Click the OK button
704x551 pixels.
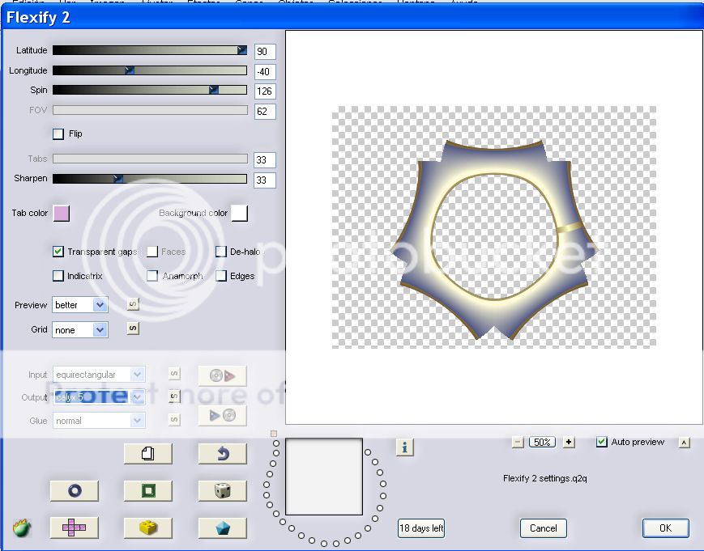[x=665, y=528]
